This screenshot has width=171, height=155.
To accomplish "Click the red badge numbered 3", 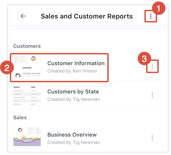I will pyautogui.click(x=144, y=58).
